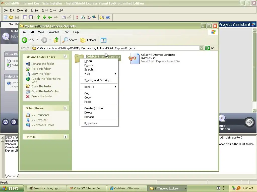Image resolution: width=257 pixels, height=192 pixels.
Task: Click Publish this folder to the Web
Action: pos(46,80)
